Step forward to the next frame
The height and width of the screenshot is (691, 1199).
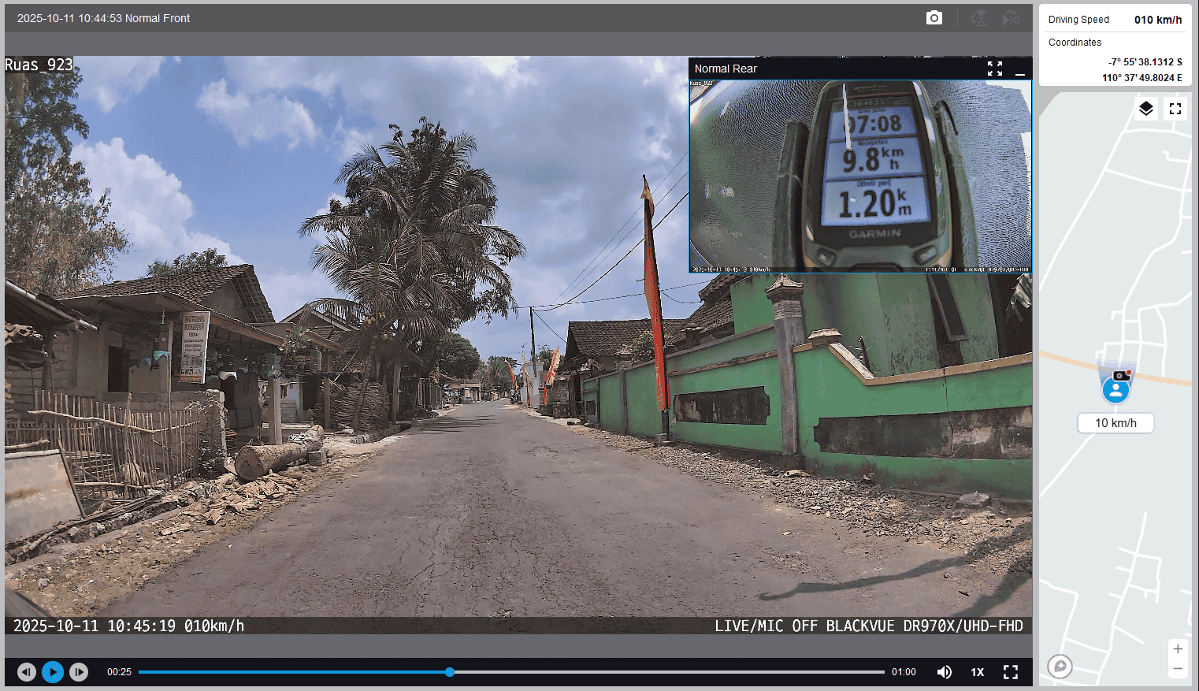coord(79,672)
